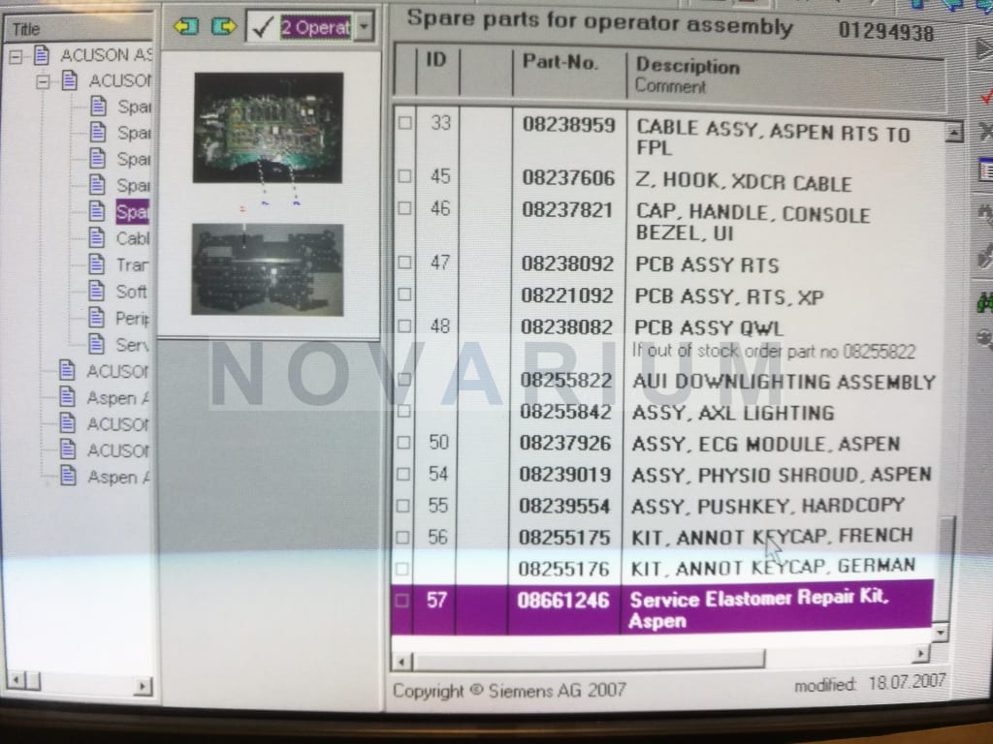Click parts table scrollbar up arrow
993x744 pixels.
(953, 132)
